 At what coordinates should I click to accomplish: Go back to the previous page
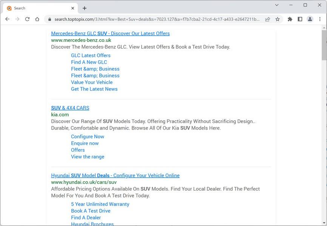pos(7,19)
